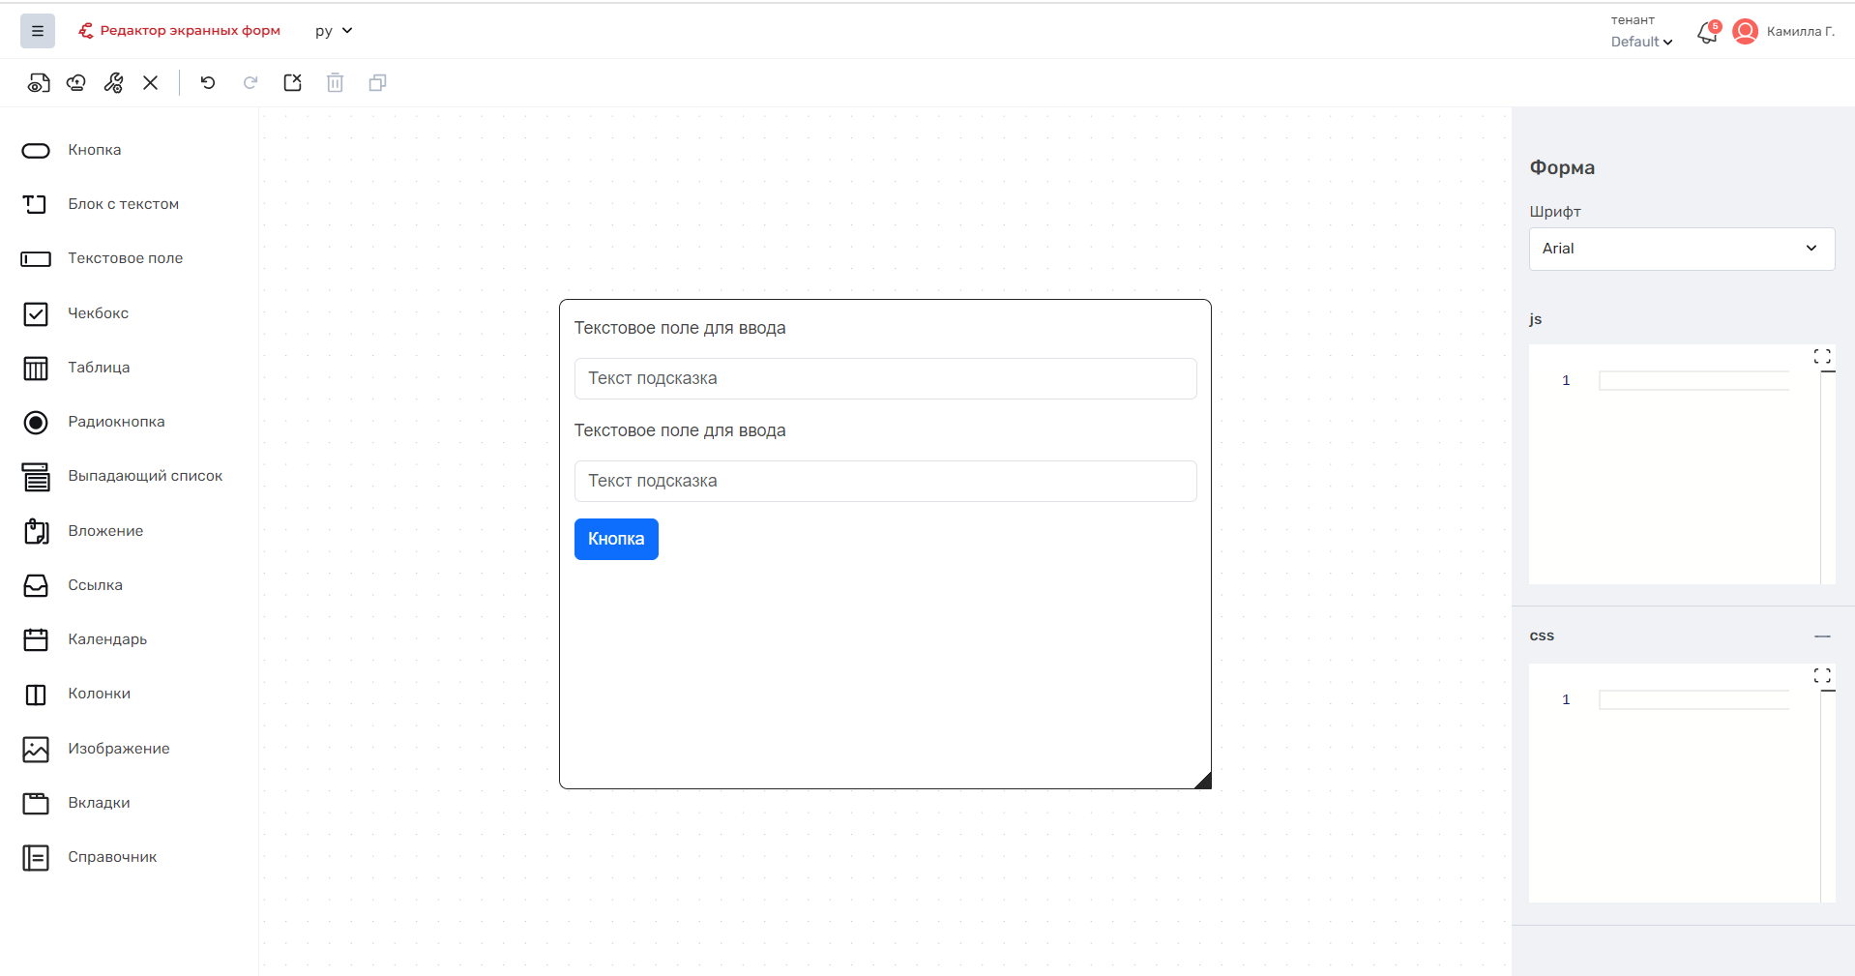Click the export form icon
1855x976 pixels.
point(293,83)
